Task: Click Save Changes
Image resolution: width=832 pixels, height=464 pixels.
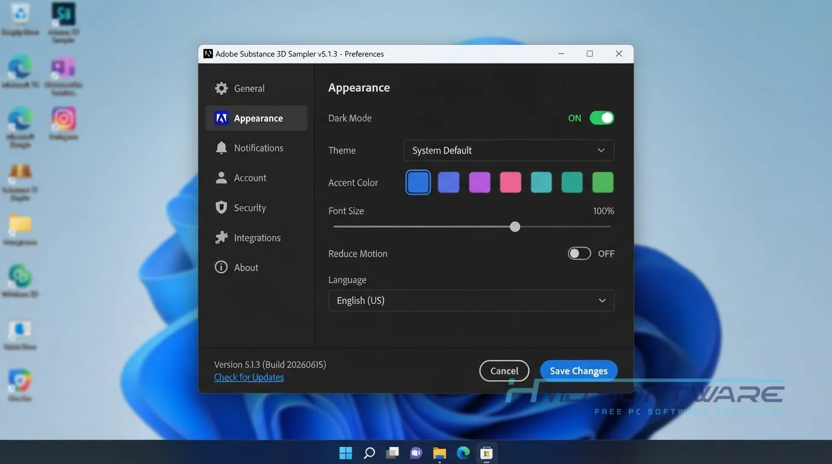Action: [579, 371]
